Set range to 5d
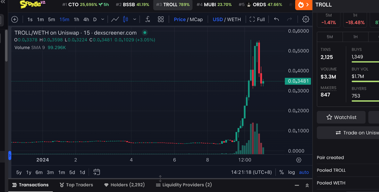379x192 pixels. (x=72, y=172)
